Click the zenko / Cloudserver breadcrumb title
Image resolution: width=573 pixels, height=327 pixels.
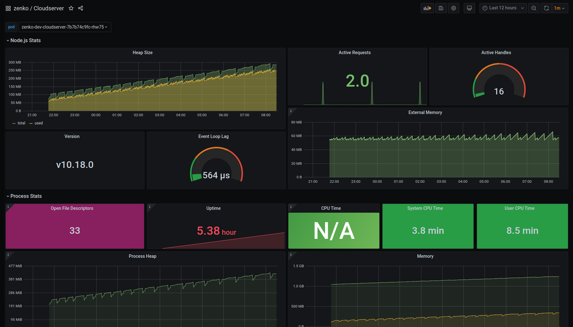[38, 8]
